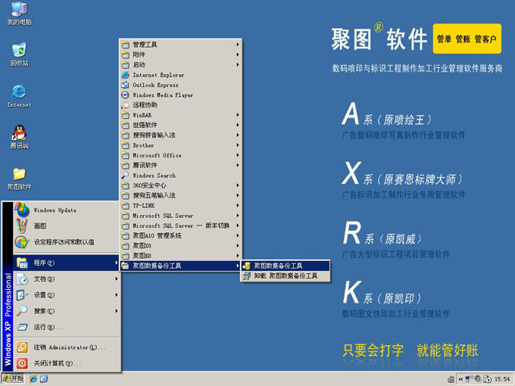The image size is (515, 386).
Task: Open the Microsoft SQL Server program group
Action: [x=181, y=216]
